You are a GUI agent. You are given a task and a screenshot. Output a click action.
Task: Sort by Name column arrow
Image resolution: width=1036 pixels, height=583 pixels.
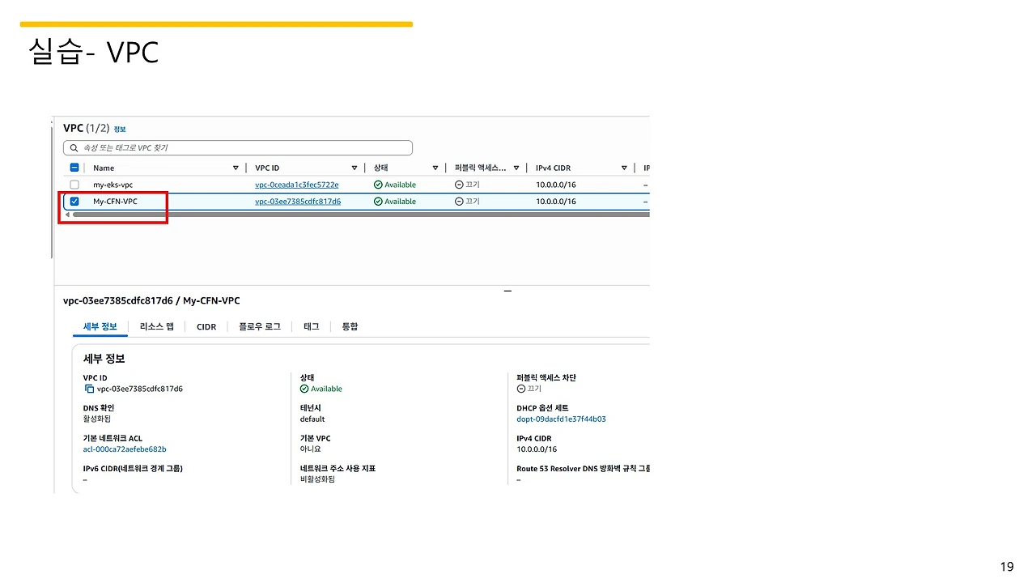coord(236,168)
